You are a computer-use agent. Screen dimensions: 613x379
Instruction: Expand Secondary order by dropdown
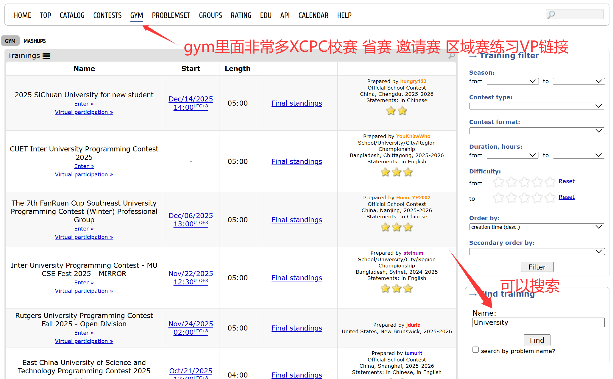pos(536,252)
